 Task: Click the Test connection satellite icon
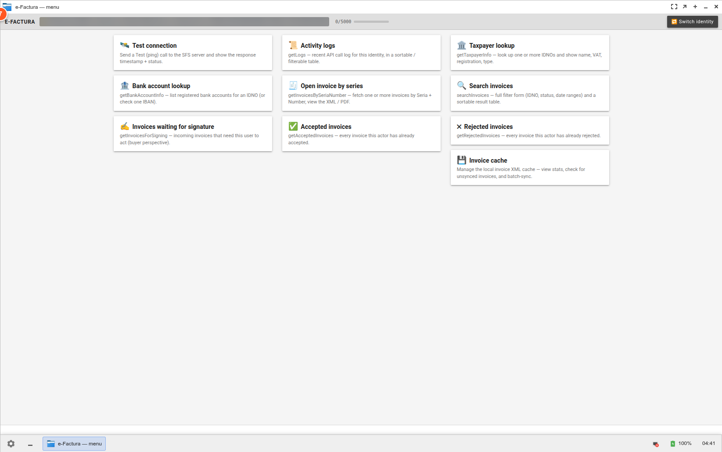pos(125,45)
